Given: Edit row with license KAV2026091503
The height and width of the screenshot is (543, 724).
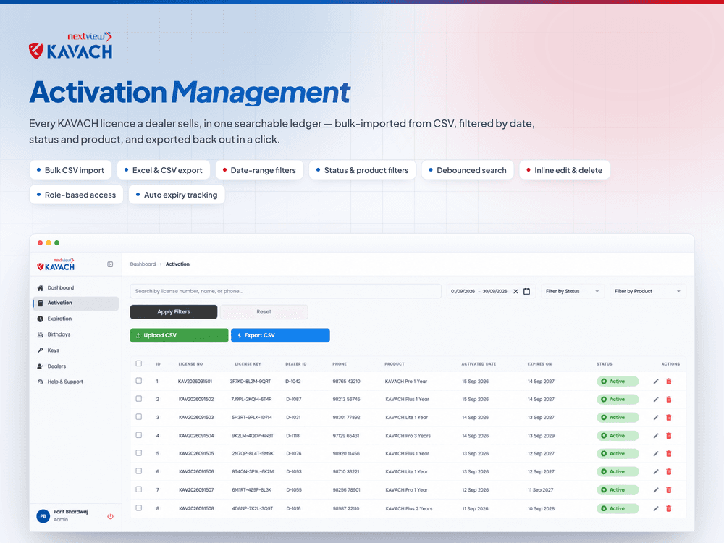Looking at the screenshot, I should pyautogui.click(x=656, y=418).
